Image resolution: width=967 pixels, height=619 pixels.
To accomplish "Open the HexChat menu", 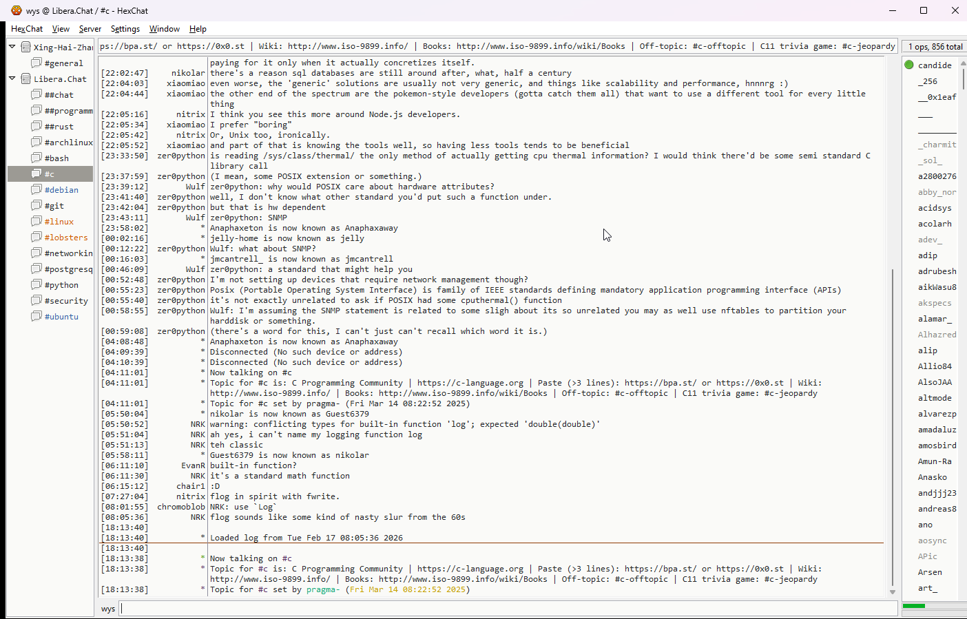I will tap(27, 29).
